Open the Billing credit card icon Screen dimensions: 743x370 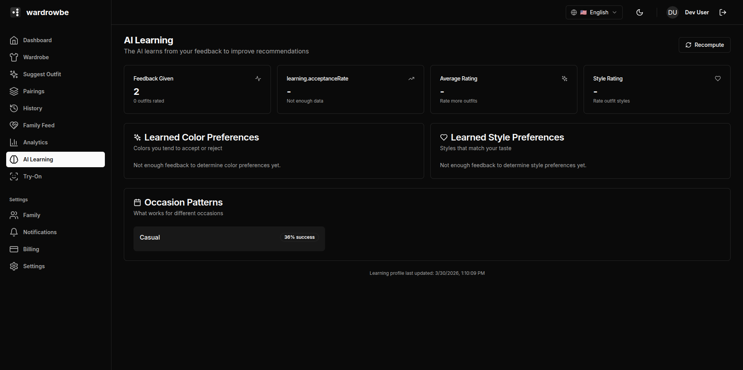tap(14, 249)
